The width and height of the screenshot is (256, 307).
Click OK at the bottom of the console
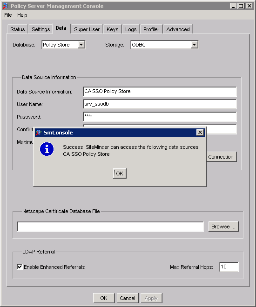coord(104,298)
